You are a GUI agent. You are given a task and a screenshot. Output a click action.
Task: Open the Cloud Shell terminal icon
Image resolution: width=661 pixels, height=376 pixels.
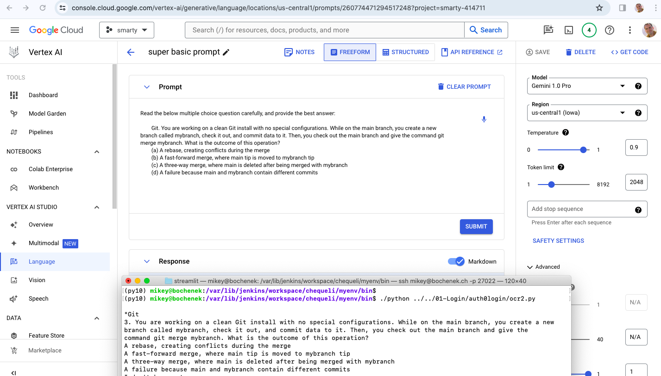point(568,30)
